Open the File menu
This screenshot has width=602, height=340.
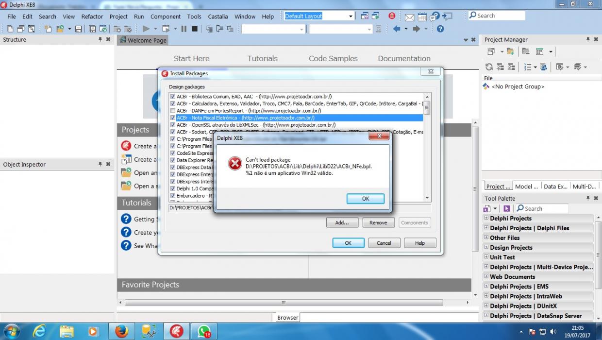(x=12, y=16)
